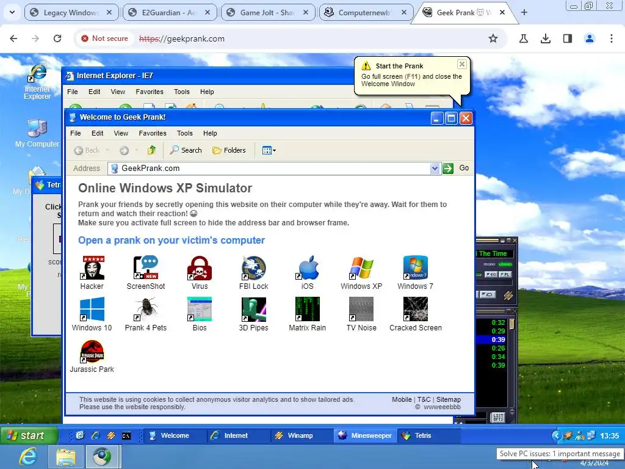Expand hidden XP system tray icons arrow
This screenshot has height=469, width=625.
click(x=556, y=435)
